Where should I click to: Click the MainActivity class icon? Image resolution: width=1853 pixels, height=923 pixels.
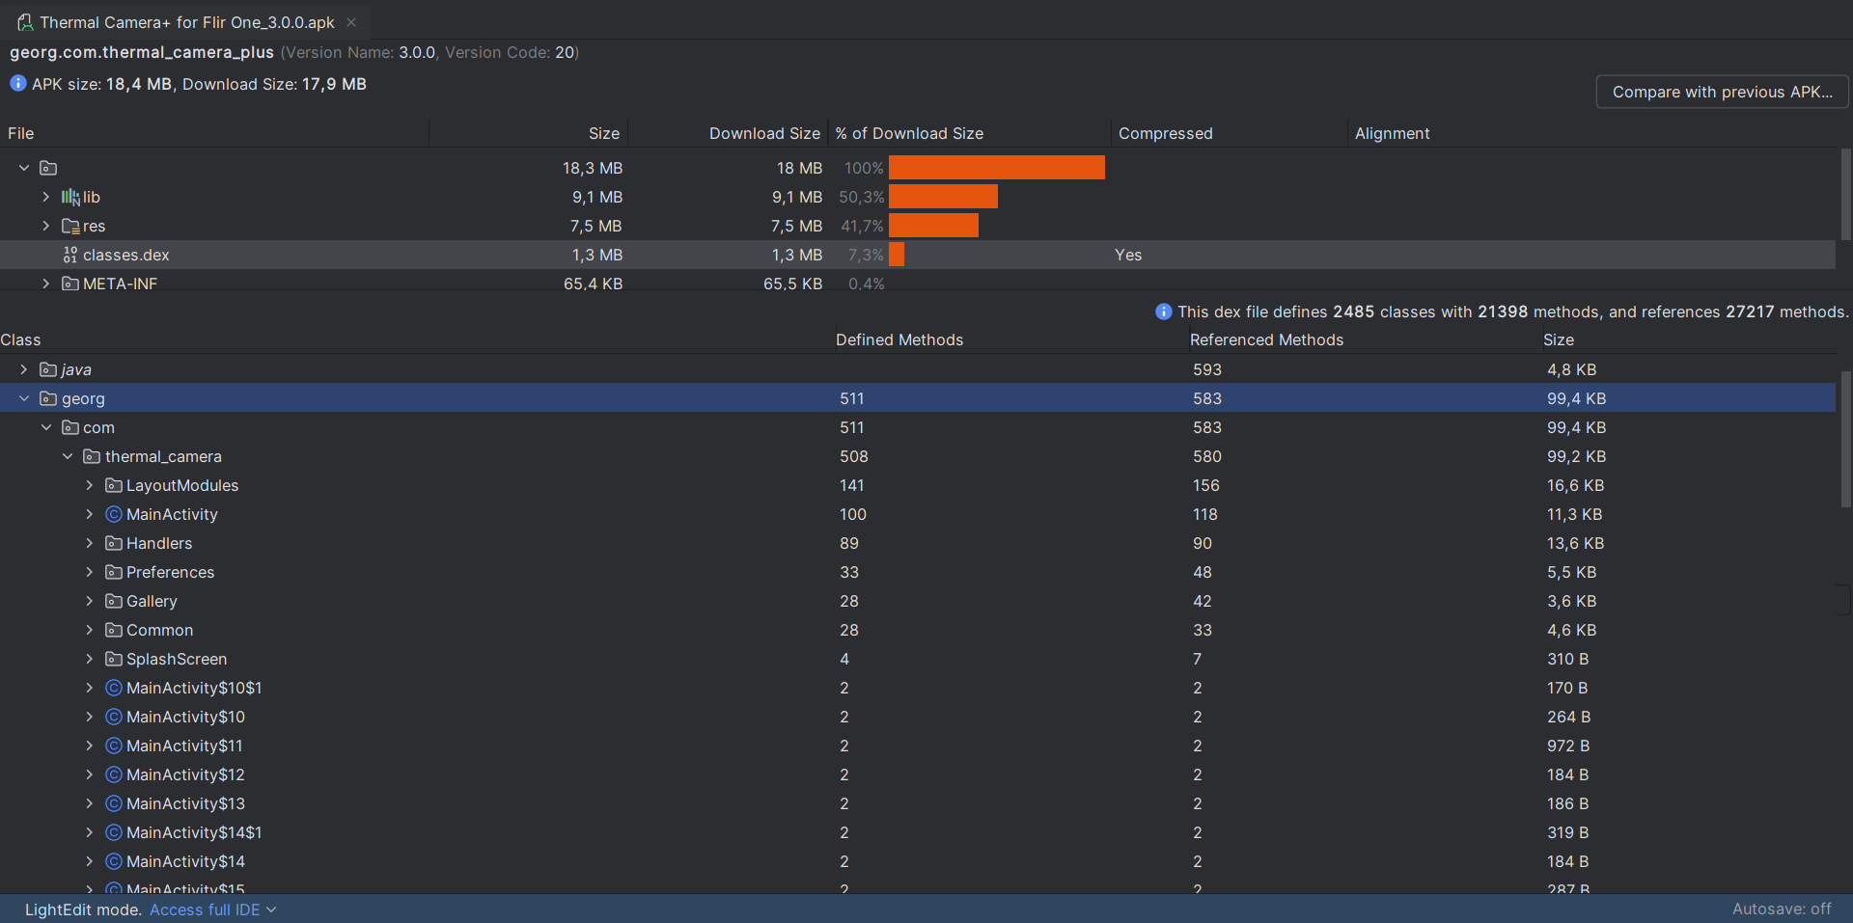tap(114, 514)
